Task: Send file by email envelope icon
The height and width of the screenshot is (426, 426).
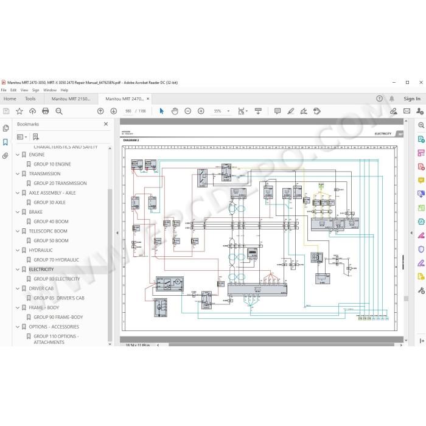Action: (x=407, y=111)
